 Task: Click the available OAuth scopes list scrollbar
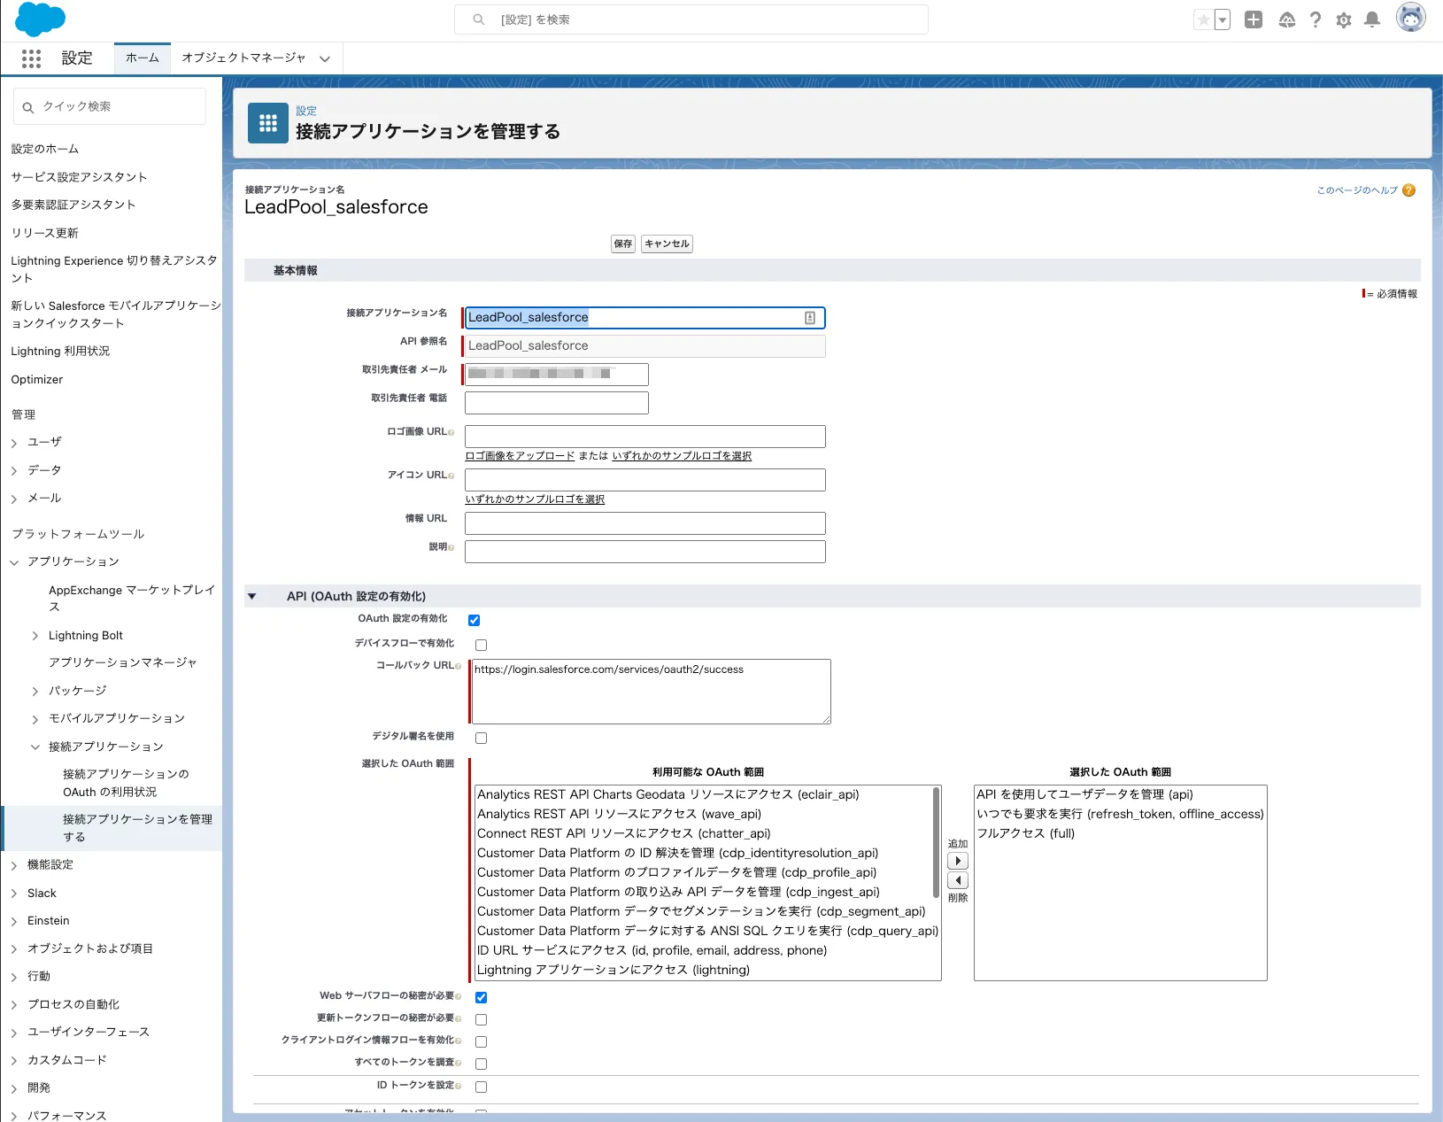937,842
